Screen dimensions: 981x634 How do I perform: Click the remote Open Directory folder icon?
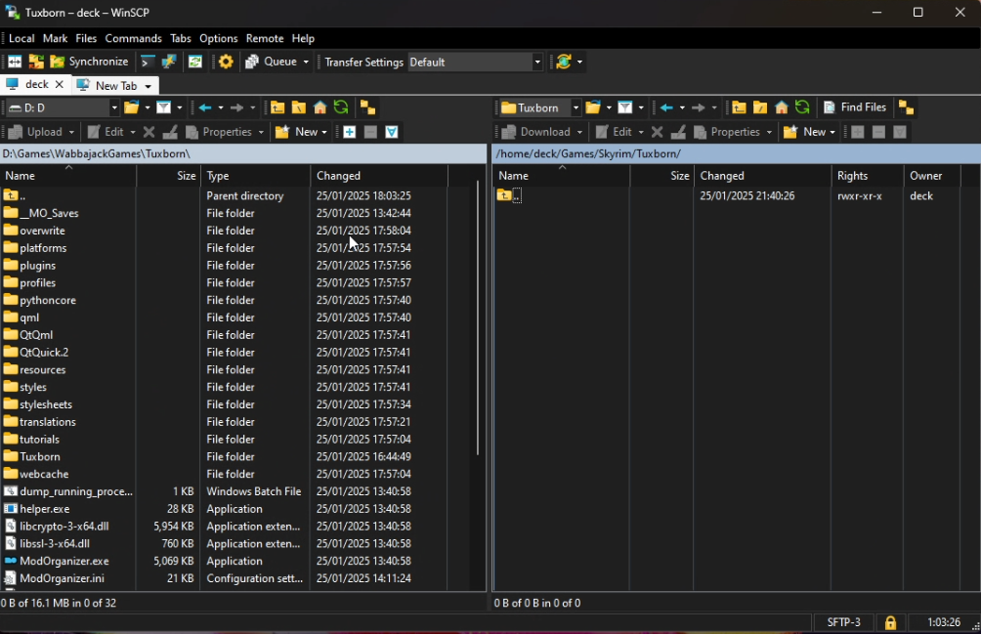(593, 107)
